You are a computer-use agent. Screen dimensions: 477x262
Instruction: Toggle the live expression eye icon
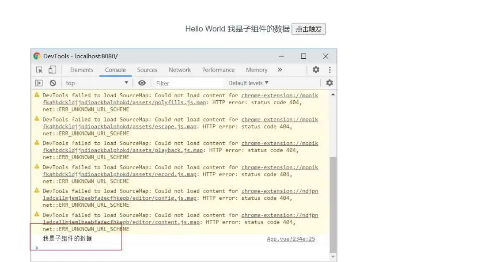[x=142, y=83]
